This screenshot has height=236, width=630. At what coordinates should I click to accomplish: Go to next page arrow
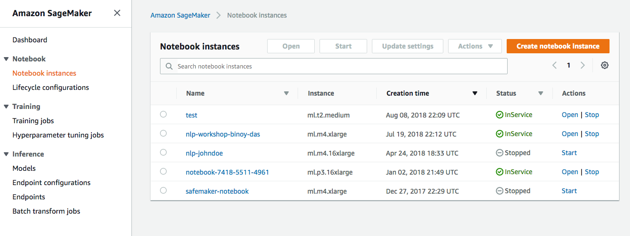(582, 66)
